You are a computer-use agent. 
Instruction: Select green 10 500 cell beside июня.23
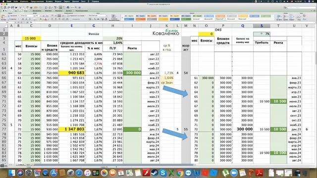[278, 101]
